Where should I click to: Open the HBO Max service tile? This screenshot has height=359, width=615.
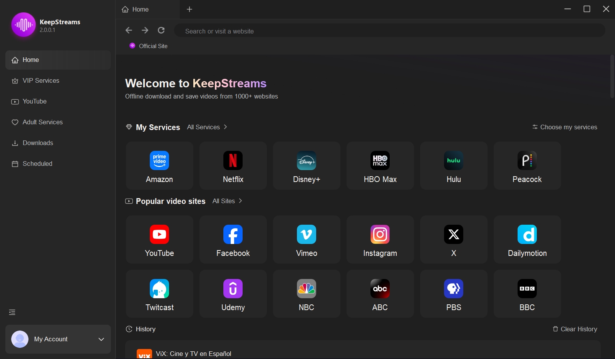380,165
